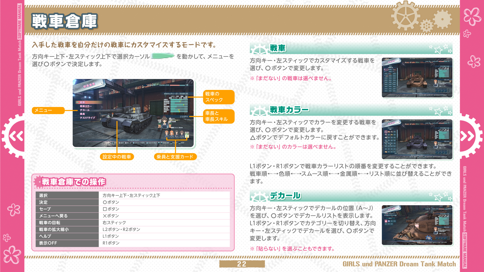Click the 乗員 menu entry inside main screenshot
Screen dimensions: 484x272
point(82,114)
